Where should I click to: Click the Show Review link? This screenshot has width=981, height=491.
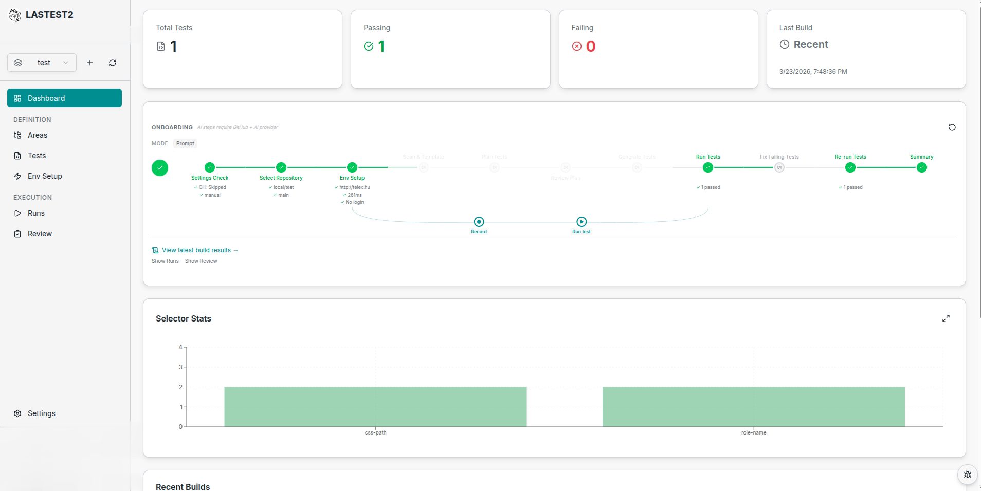point(201,261)
